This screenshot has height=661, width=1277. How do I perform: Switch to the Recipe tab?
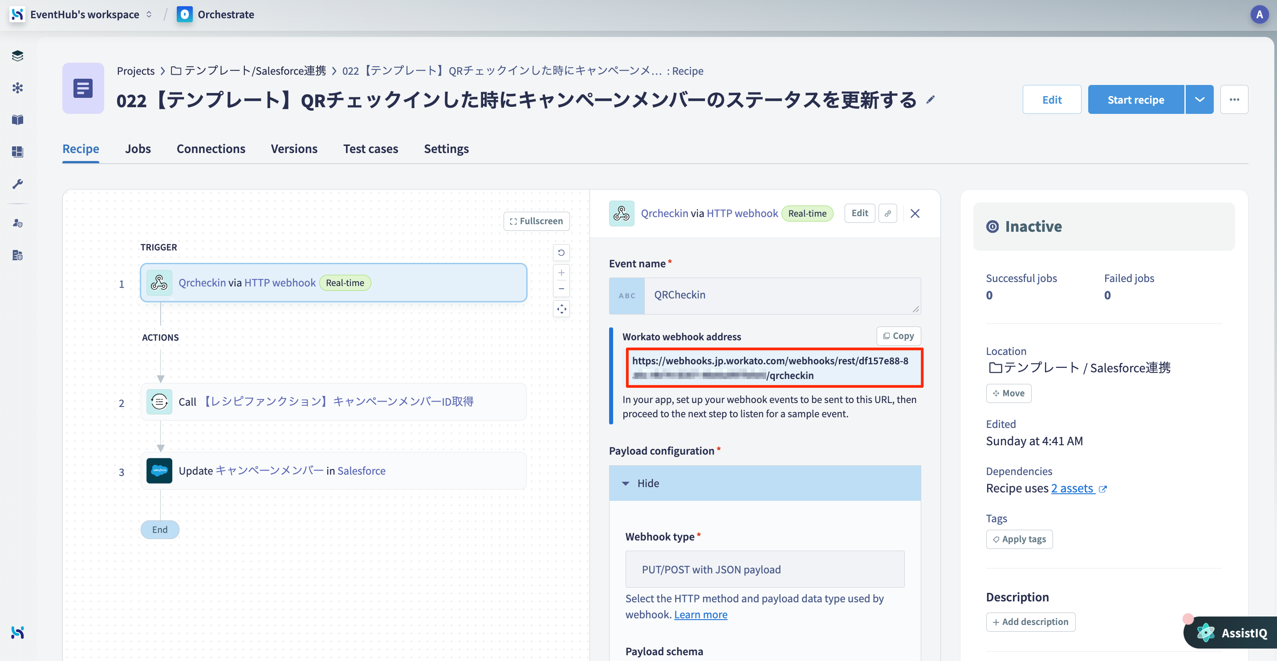(81, 149)
